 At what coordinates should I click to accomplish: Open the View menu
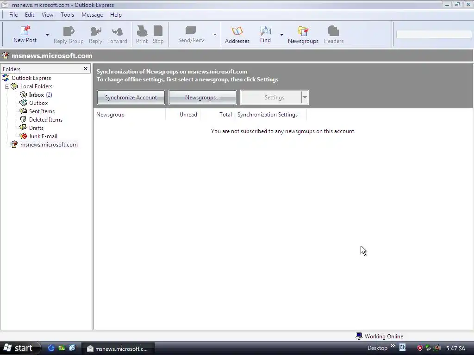point(47,14)
